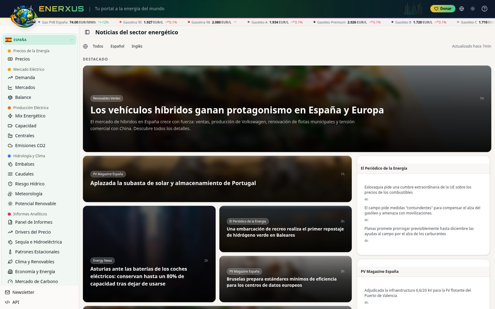Image resolution: width=495 pixels, height=309 pixels.
Task: Filter news by Inglés
Action: (x=137, y=46)
